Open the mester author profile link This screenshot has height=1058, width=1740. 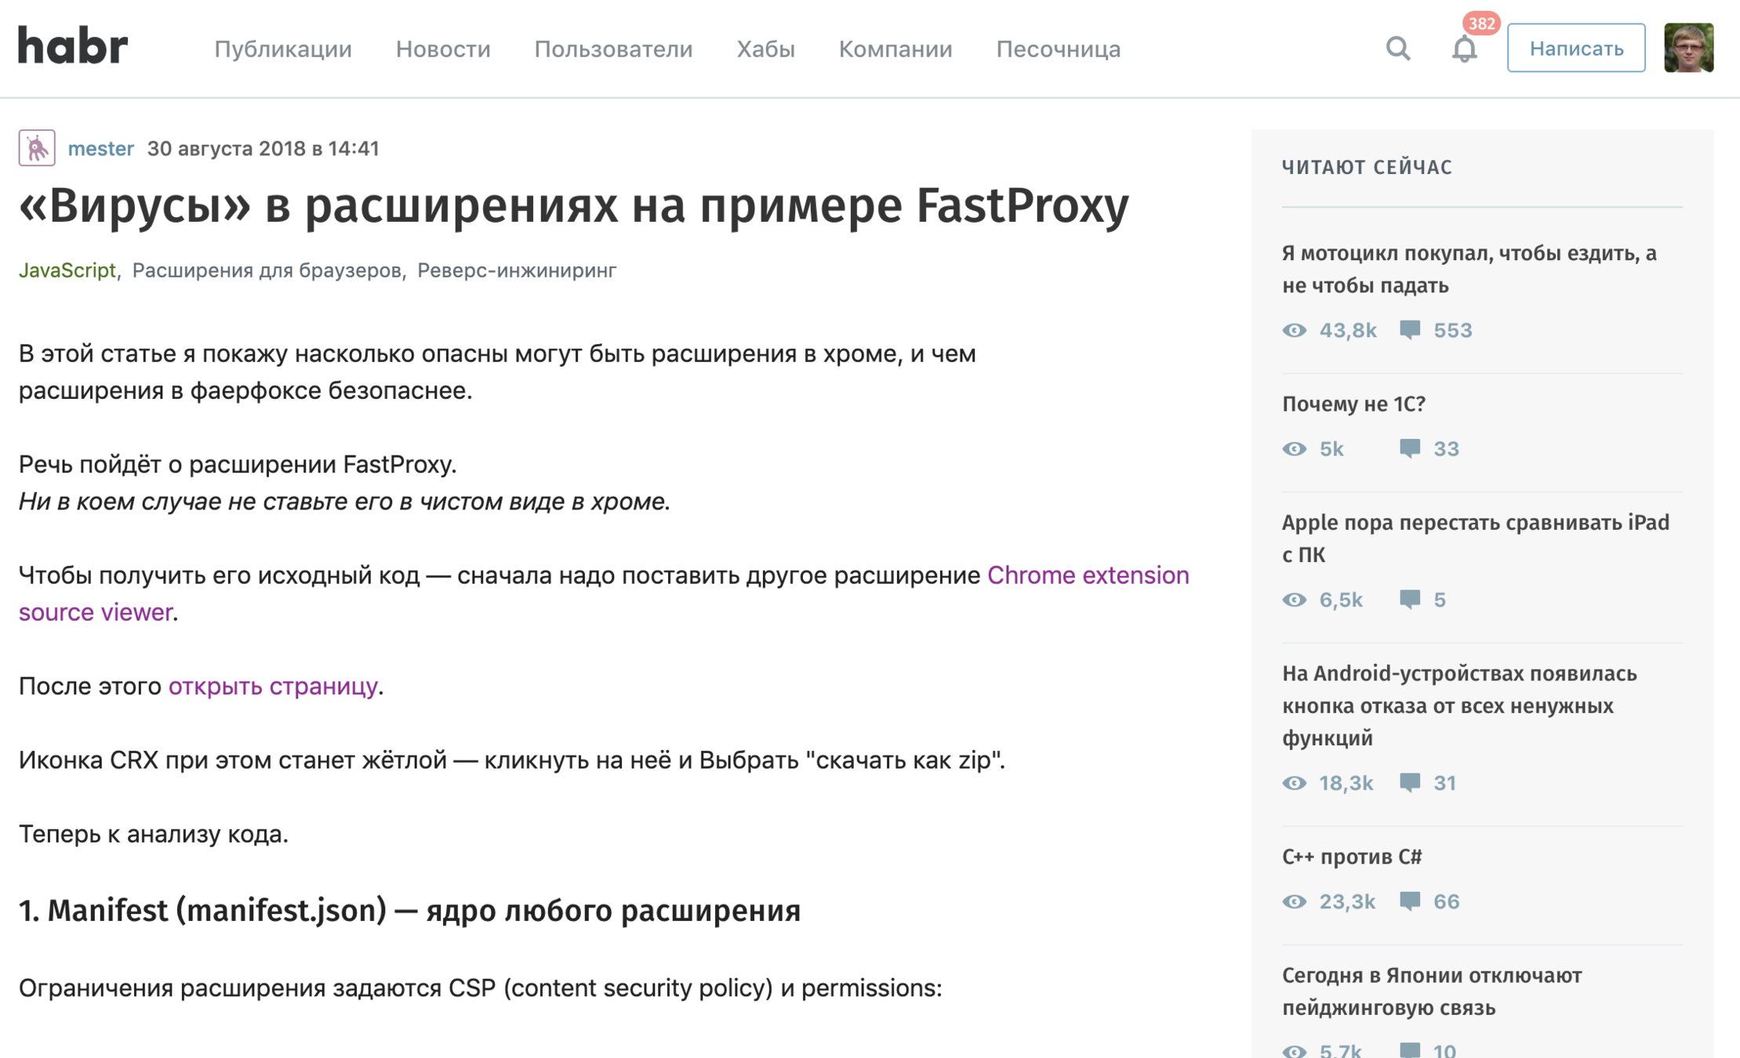pos(100,148)
